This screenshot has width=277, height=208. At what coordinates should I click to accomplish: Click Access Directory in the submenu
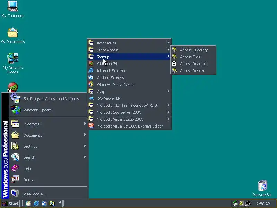193,50
